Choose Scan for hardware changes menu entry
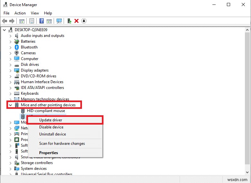The width and height of the screenshot is (251, 183). point(65,144)
